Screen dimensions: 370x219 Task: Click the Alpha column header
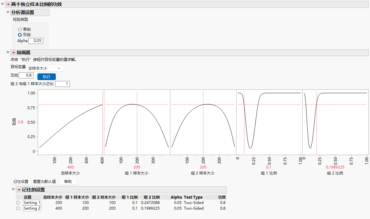(x=176, y=197)
